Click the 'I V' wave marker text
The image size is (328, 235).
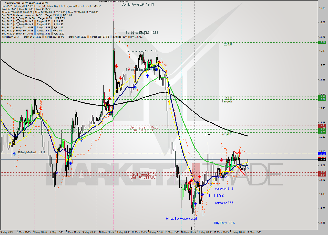click(208, 134)
